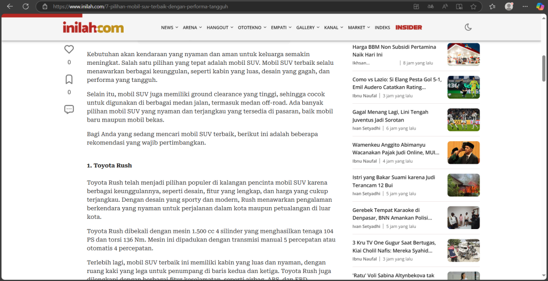Expand the MARKET menu
The height and width of the screenshot is (281, 548).
(359, 28)
